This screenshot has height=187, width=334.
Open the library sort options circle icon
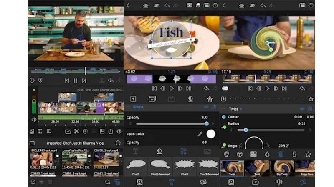pyautogui.click(x=118, y=143)
